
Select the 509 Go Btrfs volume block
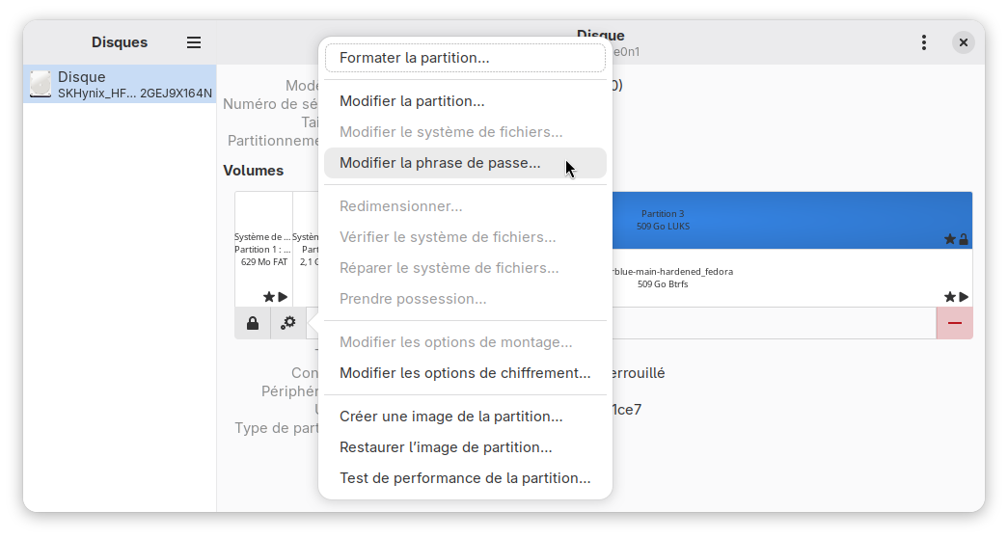pyautogui.click(x=792, y=278)
